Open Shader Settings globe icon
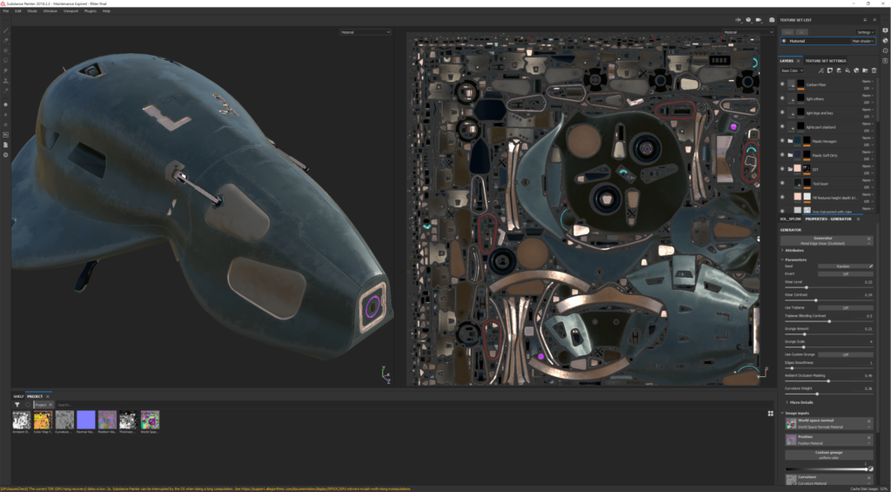891x492 pixels. pos(885,40)
